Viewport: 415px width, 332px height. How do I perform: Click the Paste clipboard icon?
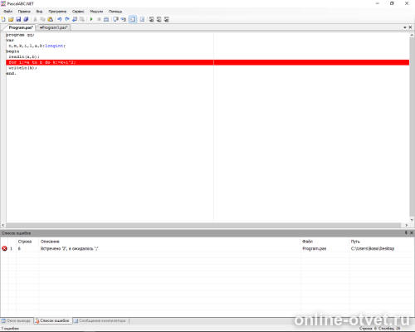point(50,19)
